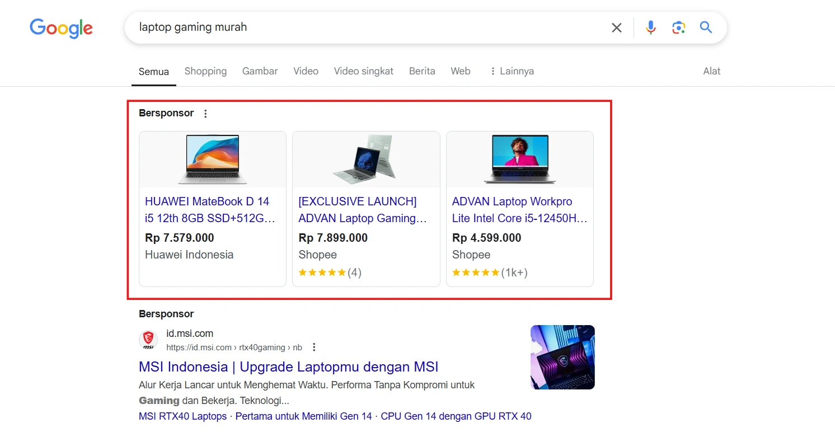This screenshot has width=835, height=437.
Task: Click the magnifying glass search button
Action: (x=706, y=27)
